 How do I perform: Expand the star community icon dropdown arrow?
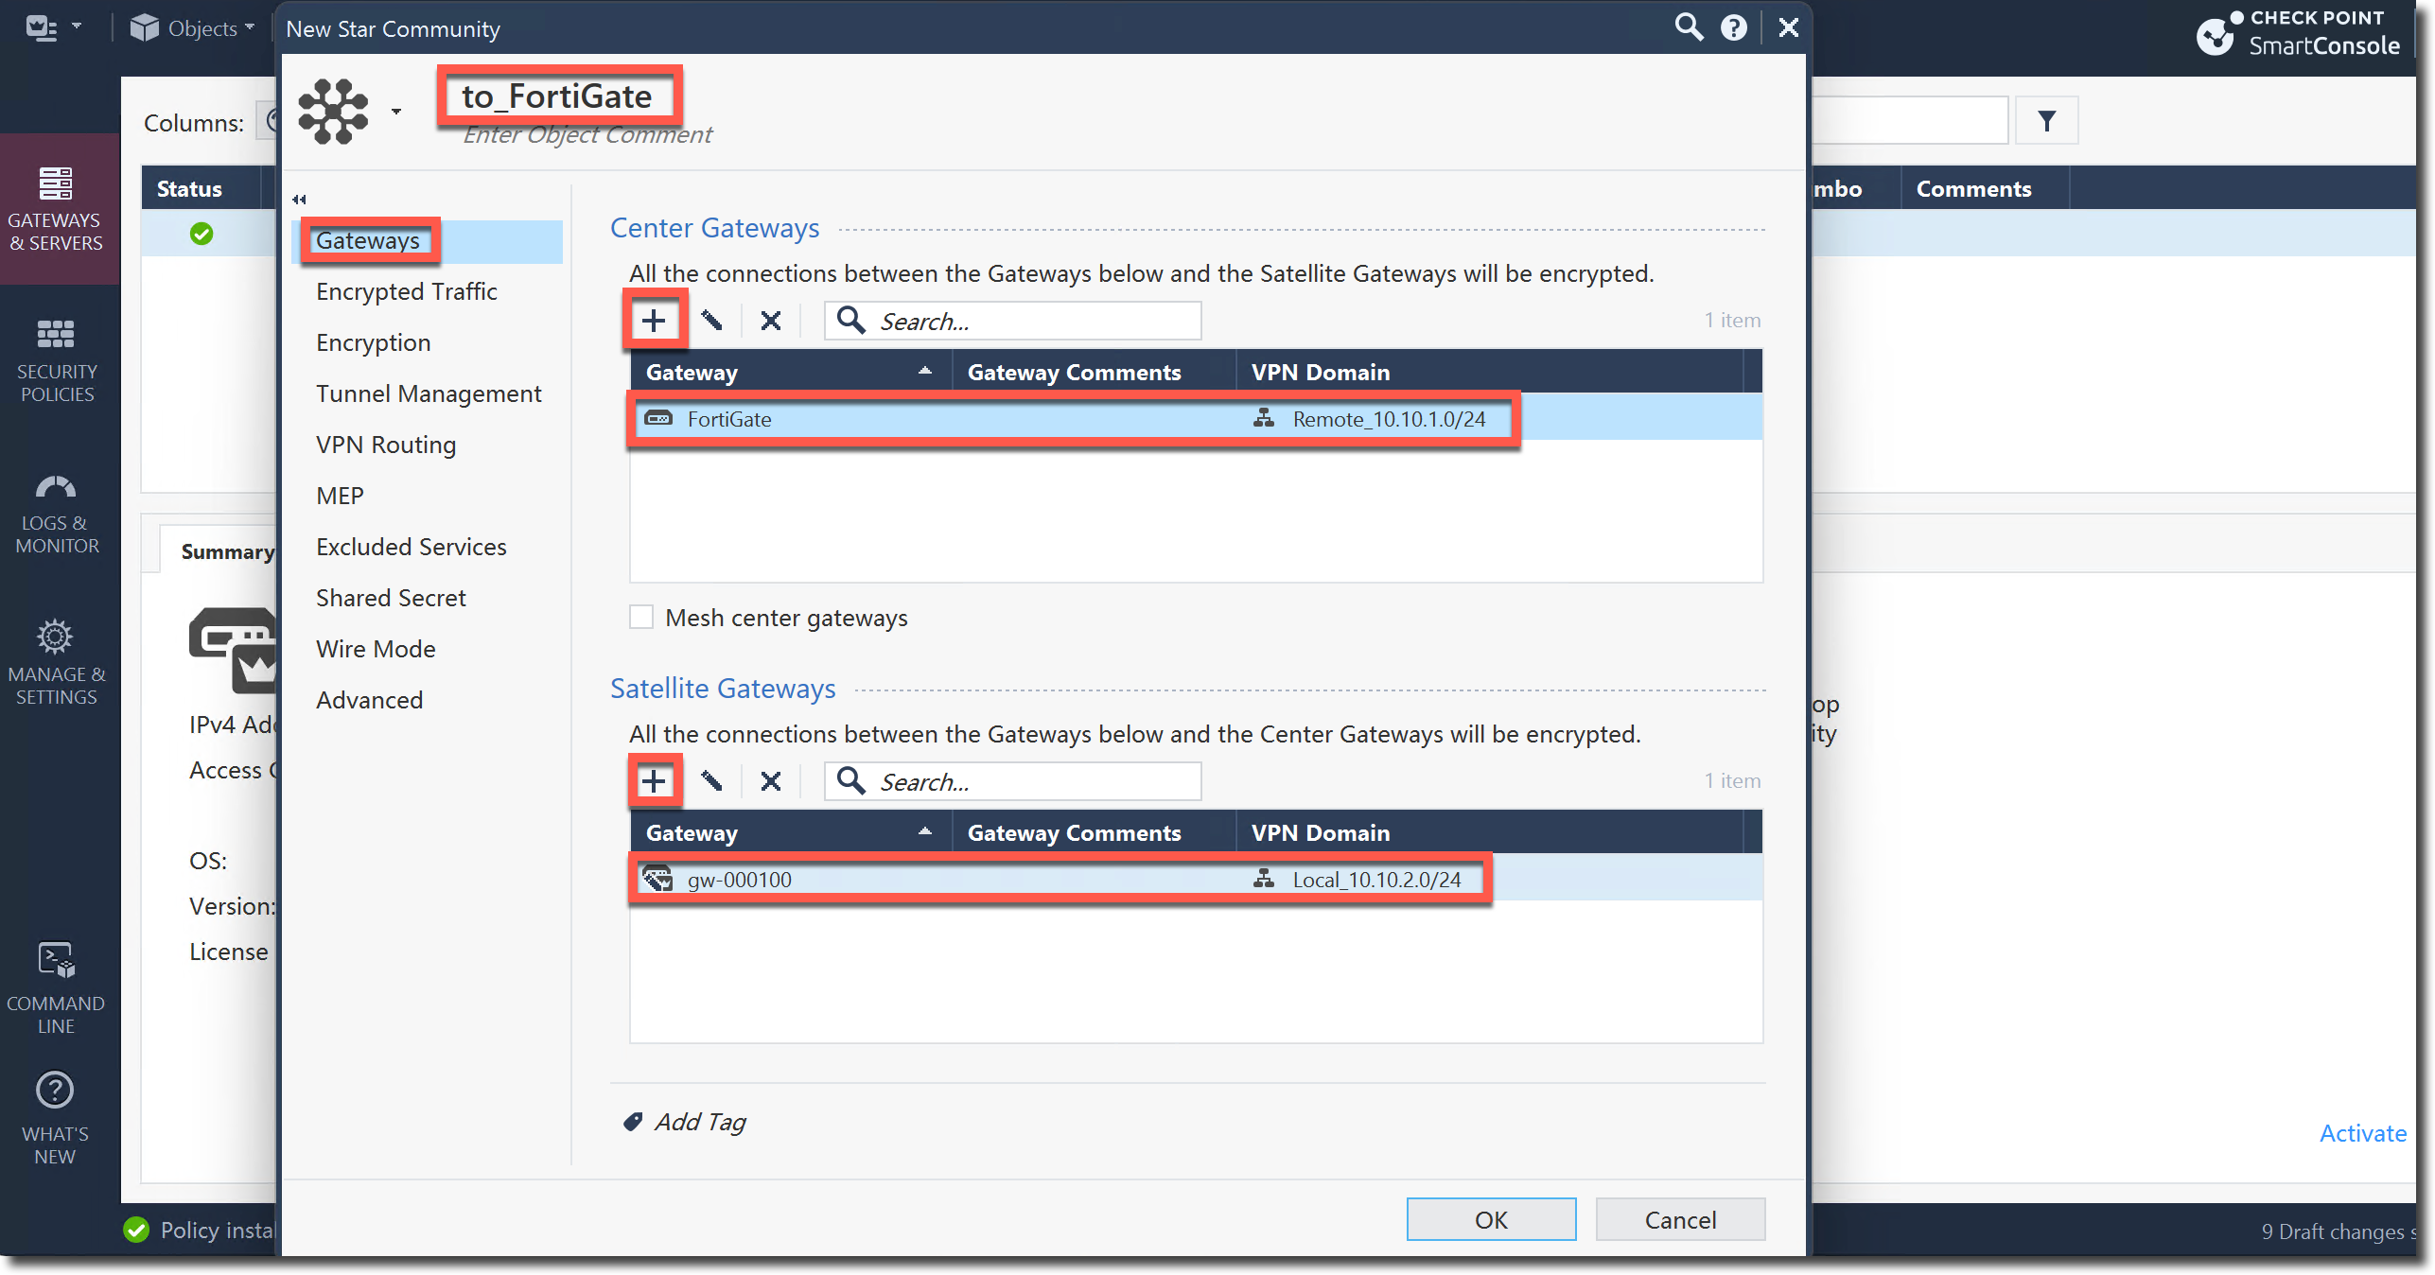coord(396,112)
